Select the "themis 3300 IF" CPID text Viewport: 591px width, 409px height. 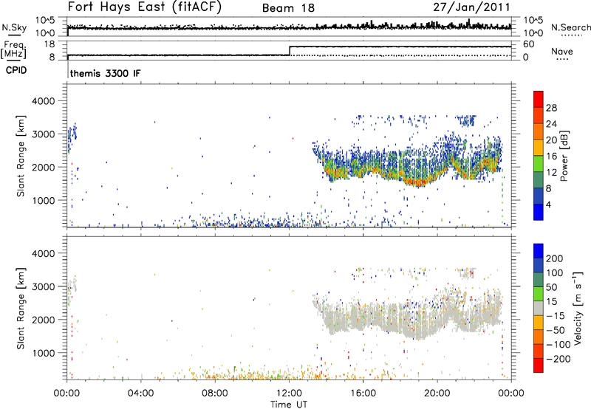(105, 73)
